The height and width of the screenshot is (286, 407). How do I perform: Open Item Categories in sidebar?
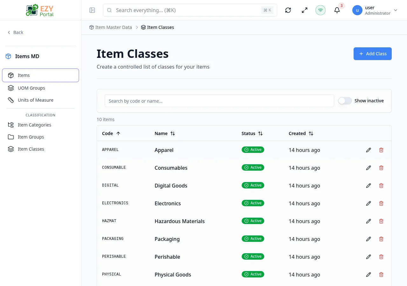[40, 125]
